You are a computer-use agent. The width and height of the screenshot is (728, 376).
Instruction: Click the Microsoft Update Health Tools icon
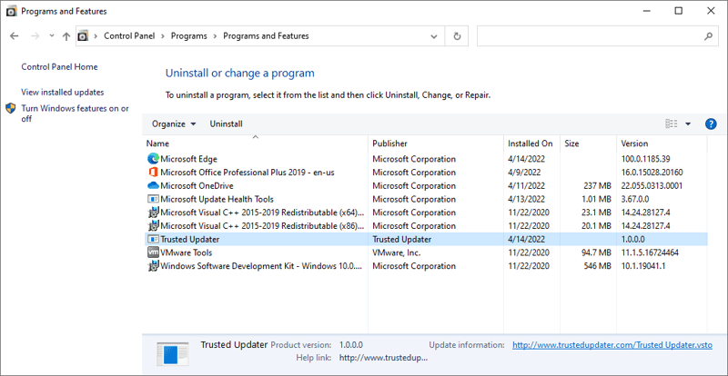point(153,200)
